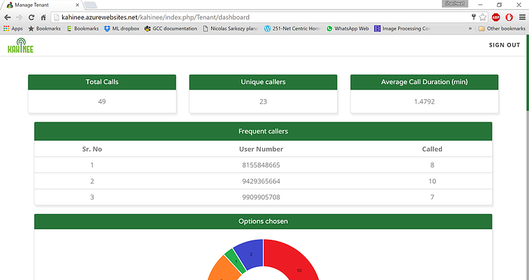Click the Opera extension icon
This screenshot has height=280, width=529.
(509, 17)
